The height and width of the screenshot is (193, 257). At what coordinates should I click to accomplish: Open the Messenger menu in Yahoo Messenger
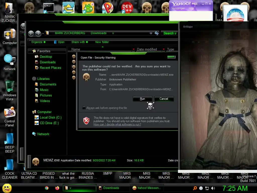point(178,8)
